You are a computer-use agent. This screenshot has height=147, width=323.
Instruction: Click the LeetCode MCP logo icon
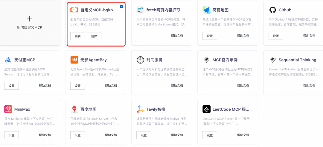206,109
